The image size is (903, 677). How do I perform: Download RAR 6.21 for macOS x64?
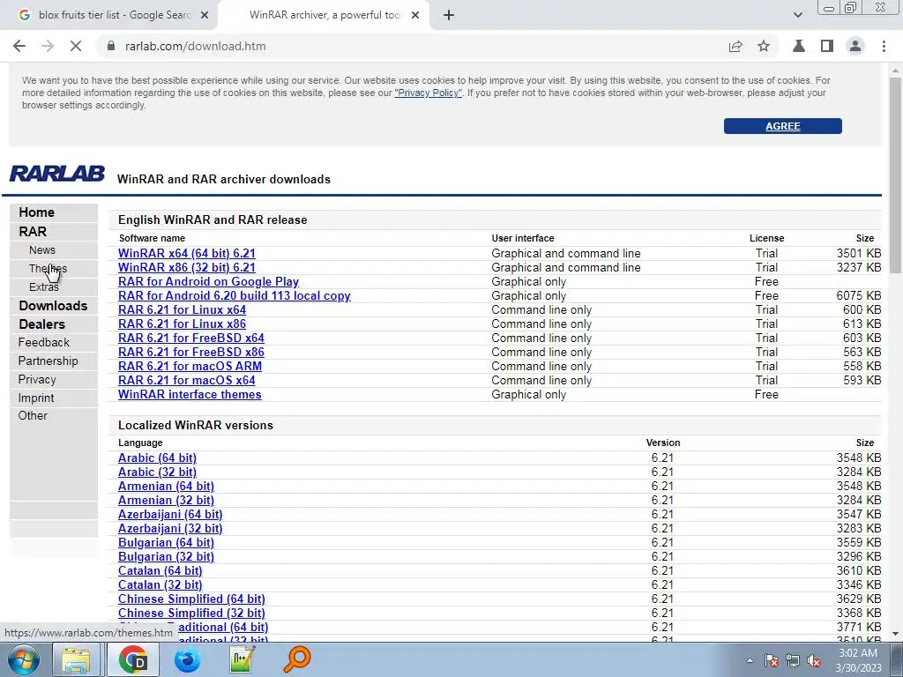[187, 381]
